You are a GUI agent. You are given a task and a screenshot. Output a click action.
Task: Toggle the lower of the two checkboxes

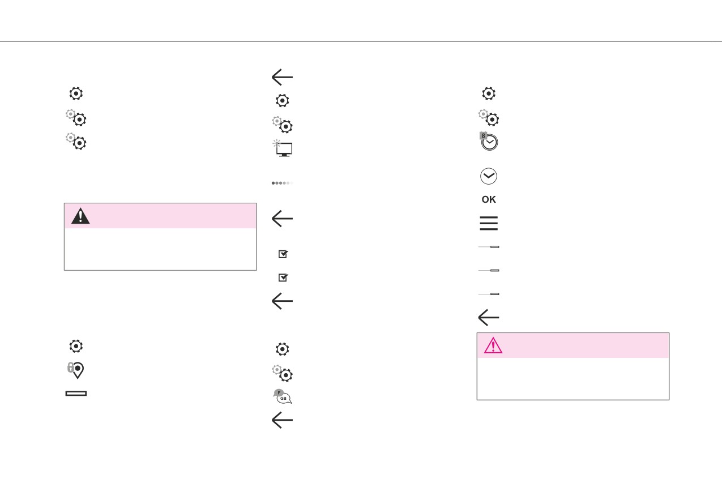tap(283, 277)
